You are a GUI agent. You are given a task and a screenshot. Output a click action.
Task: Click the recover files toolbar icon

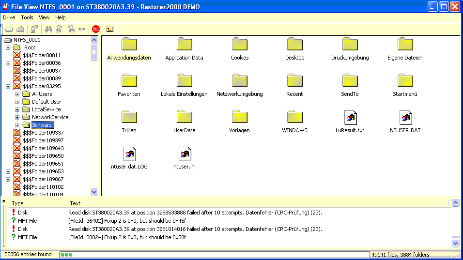pyautogui.click(x=34, y=29)
